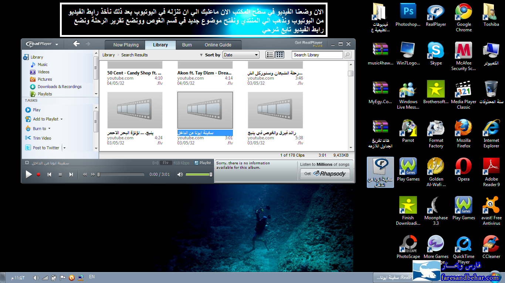The height and width of the screenshot is (283, 505).
Task: Click the green volume slider
Action: (198, 174)
